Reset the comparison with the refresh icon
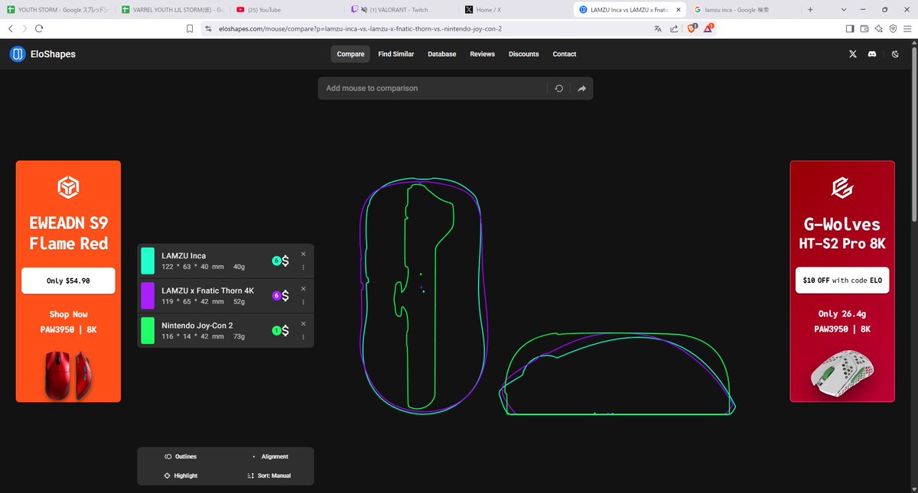Viewport: 918px width, 493px height. [559, 89]
